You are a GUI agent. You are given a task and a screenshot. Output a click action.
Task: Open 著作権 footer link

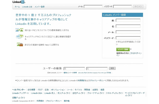tap(67, 101)
